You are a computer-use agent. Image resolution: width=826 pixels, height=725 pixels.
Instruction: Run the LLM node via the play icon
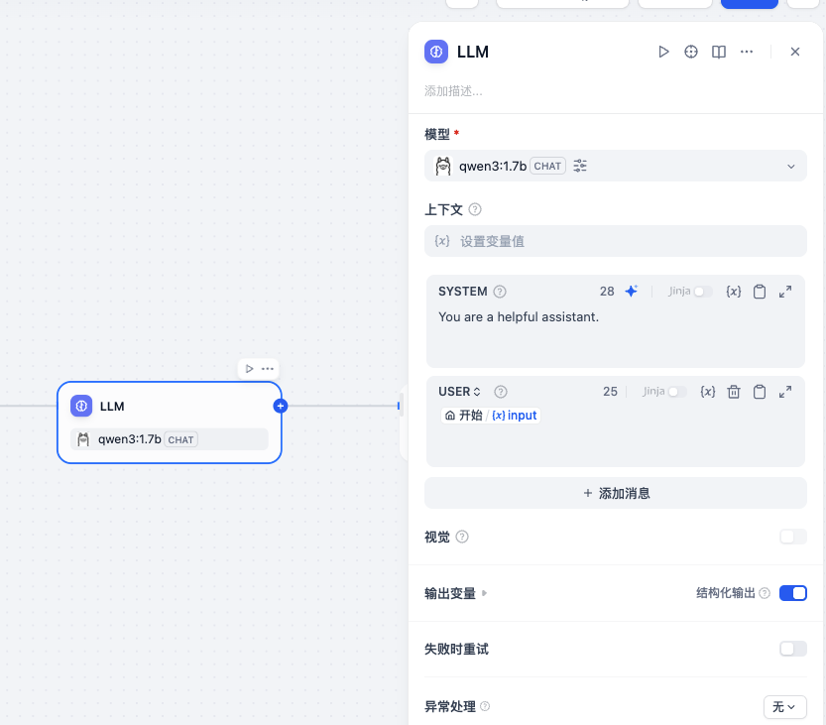click(x=663, y=52)
